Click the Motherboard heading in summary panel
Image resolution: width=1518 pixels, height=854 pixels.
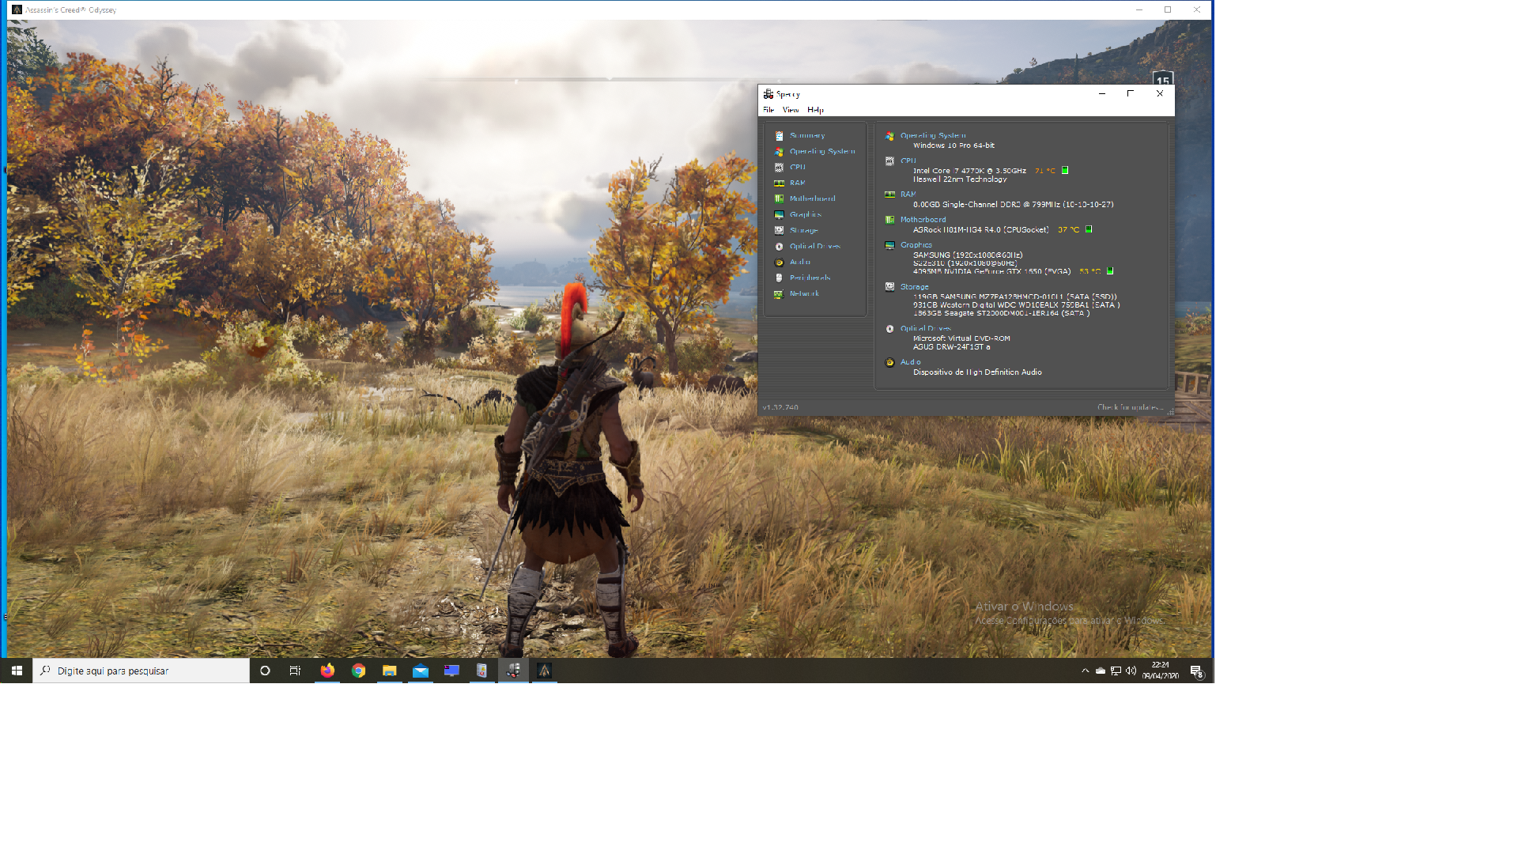(x=923, y=220)
